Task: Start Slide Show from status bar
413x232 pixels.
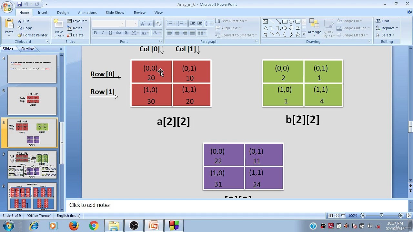Action: point(343,216)
